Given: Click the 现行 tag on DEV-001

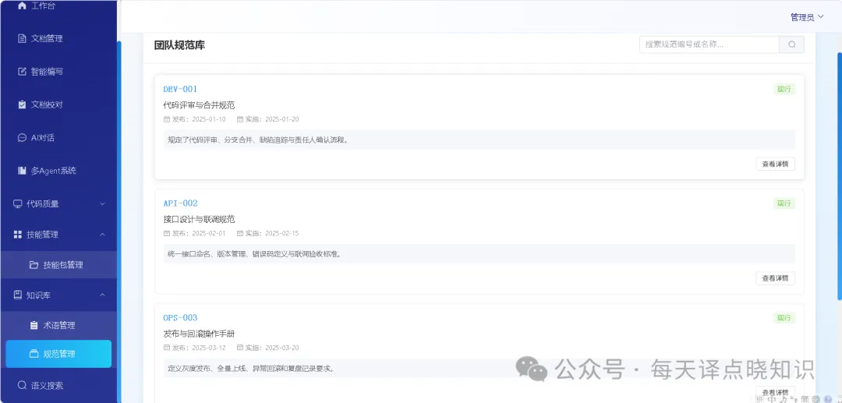Looking at the screenshot, I should click(x=784, y=89).
